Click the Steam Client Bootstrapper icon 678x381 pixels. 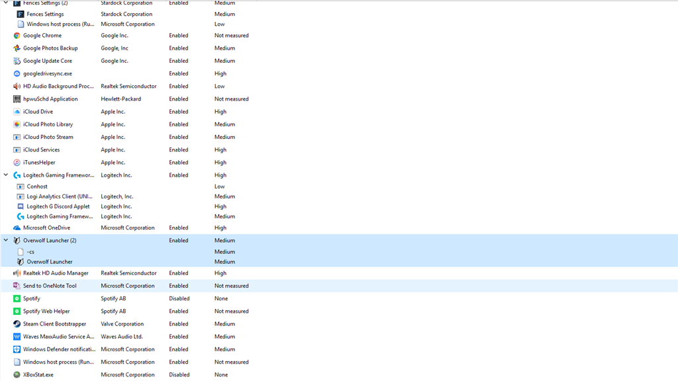(17, 323)
